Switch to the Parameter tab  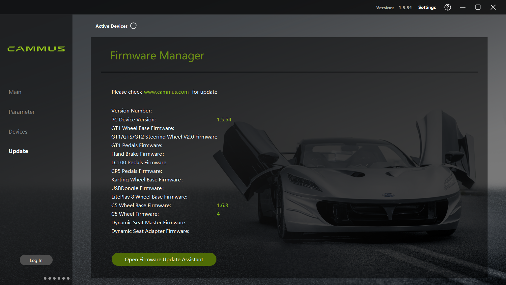point(21,112)
